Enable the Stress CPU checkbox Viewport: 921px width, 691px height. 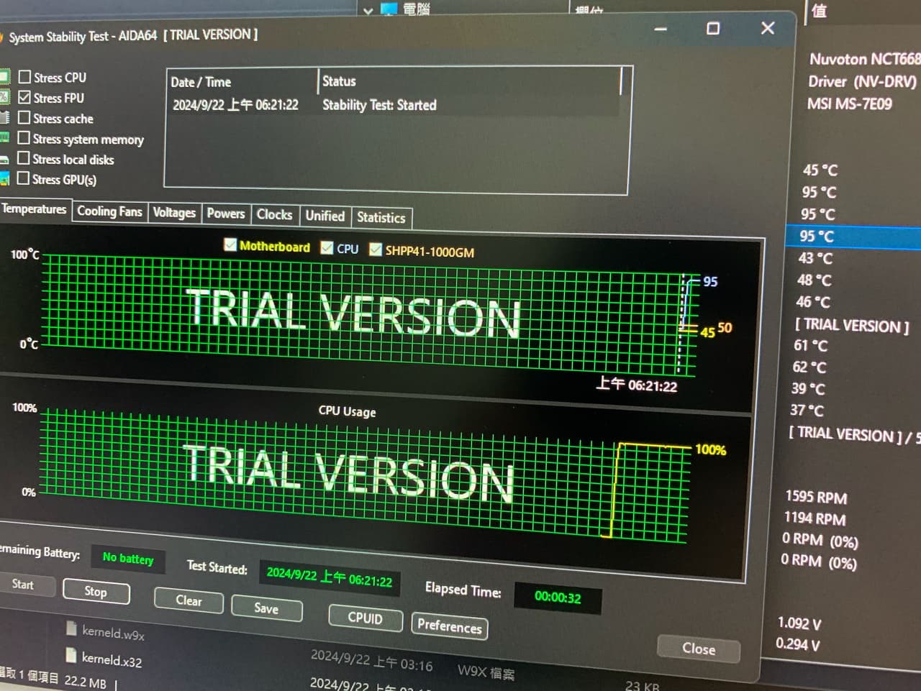point(25,77)
